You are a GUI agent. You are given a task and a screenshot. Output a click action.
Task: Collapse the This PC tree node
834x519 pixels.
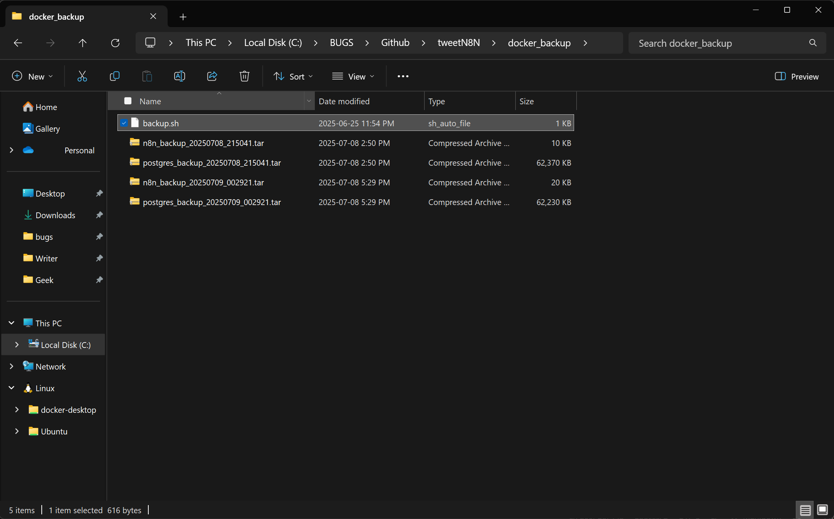[12, 323]
